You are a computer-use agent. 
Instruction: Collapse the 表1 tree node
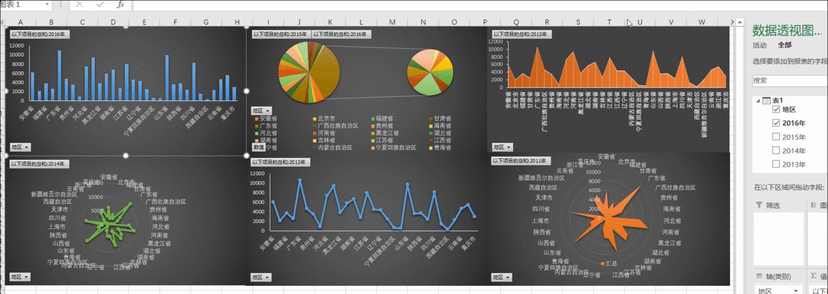(x=757, y=101)
